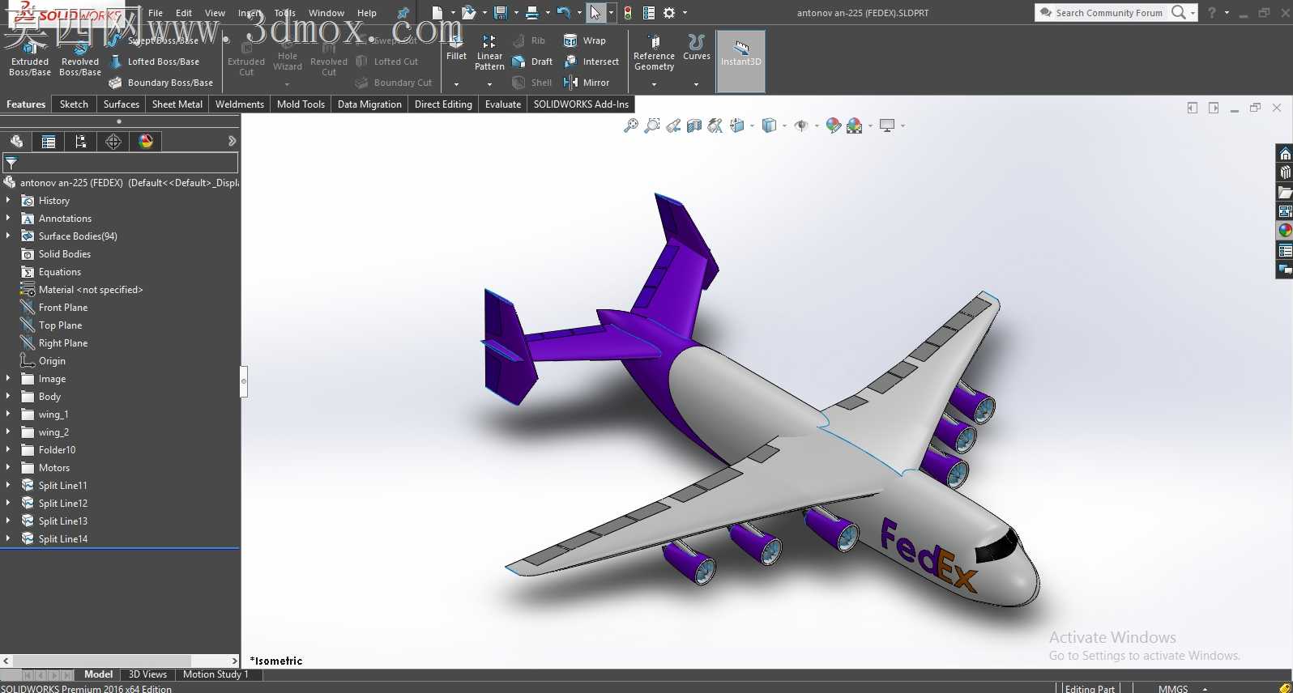Screen dimensions: 1293x693
Task: Open the Linear Pattern tool
Action: click(x=489, y=53)
